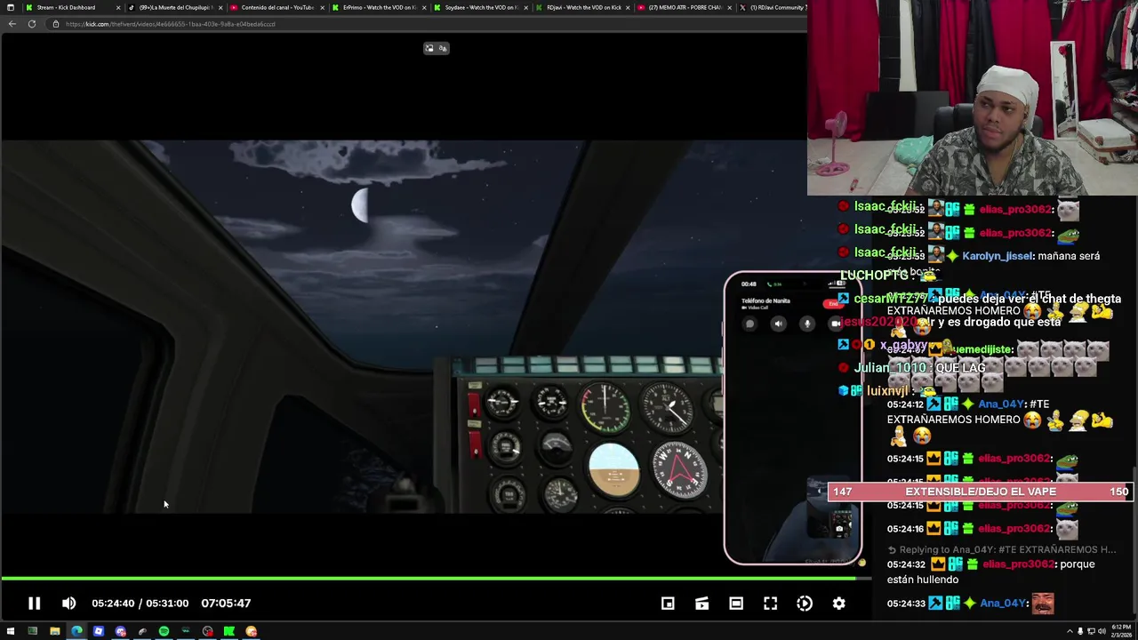Pause the Kick VOD playback
Image resolution: width=1138 pixels, height=640 pixels.
click(x=34, y=603)
